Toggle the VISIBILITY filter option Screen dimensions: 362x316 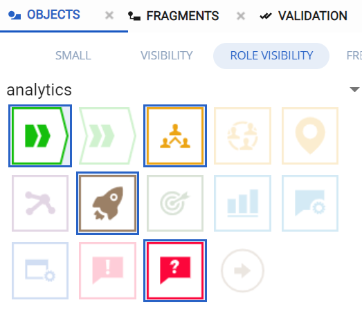tap(167, 55)
